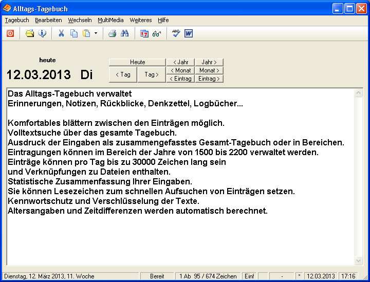Open the yellow folder icon in toolbar
Image resolution: width=370 pixels, height=282 pixels.
tap(30, 33)
